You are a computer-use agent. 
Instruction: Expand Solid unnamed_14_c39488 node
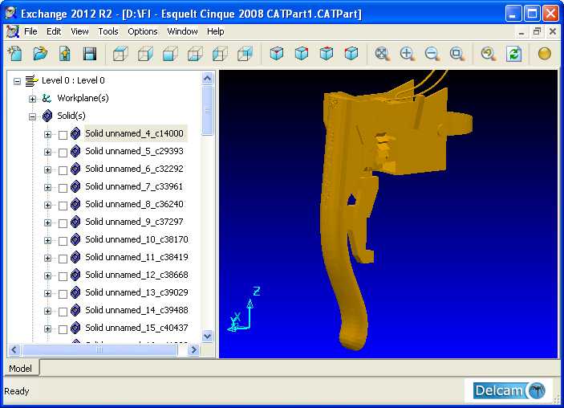pyautogui.click(x=47, y=311)
